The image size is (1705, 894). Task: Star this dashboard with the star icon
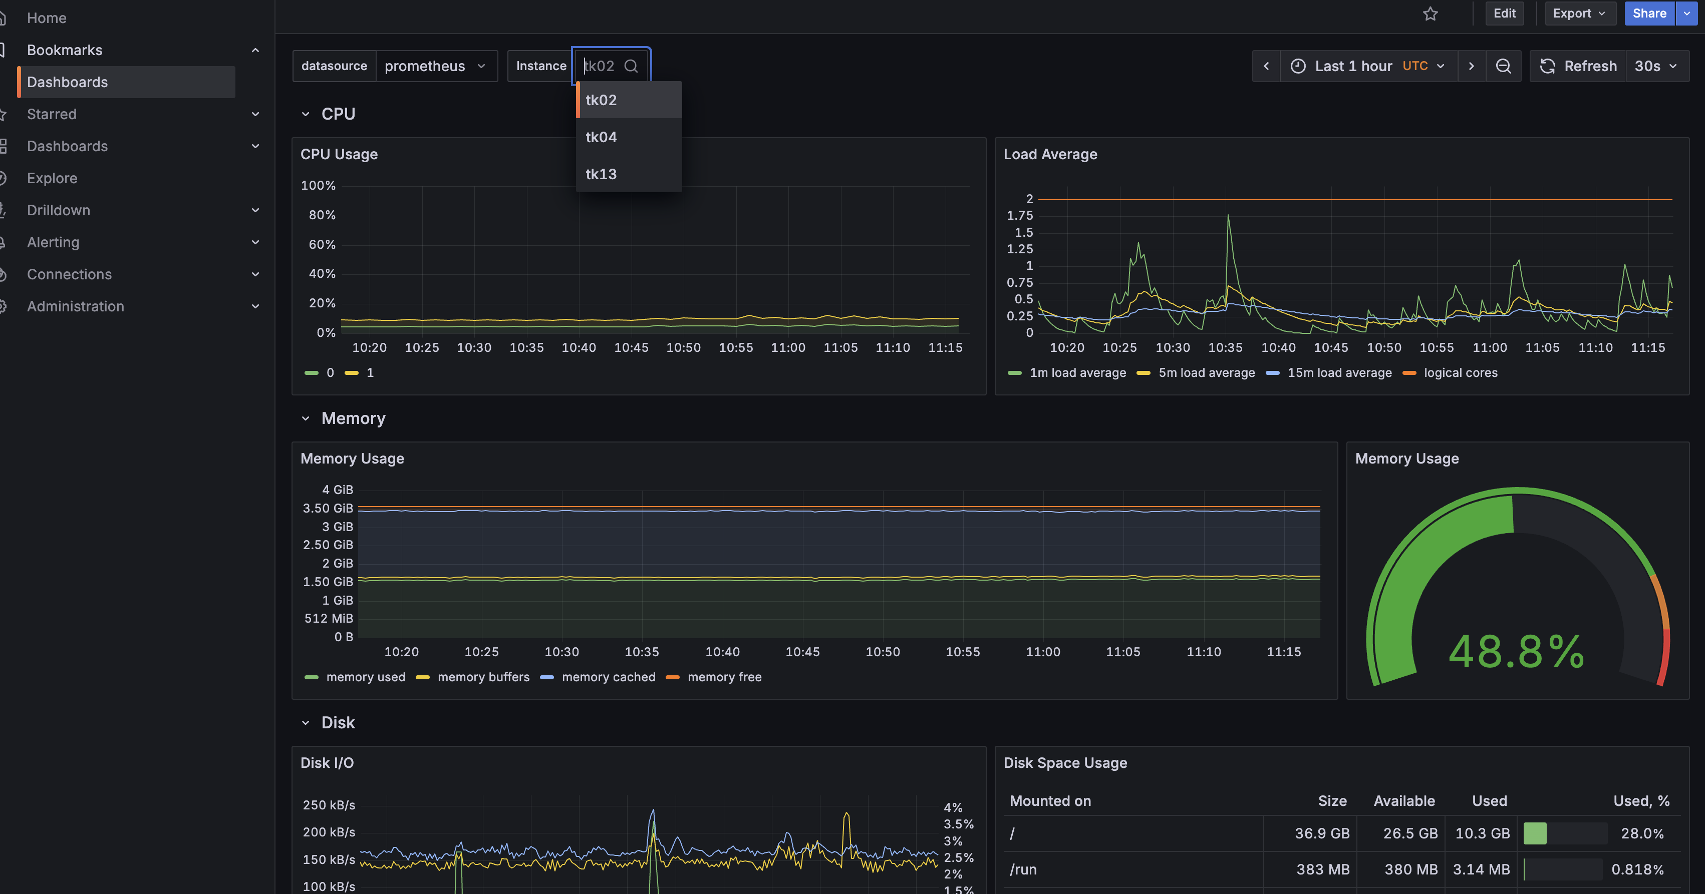coord(1431,14)
